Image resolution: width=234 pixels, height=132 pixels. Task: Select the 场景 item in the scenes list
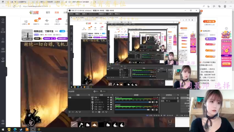(x=79, y=98)
